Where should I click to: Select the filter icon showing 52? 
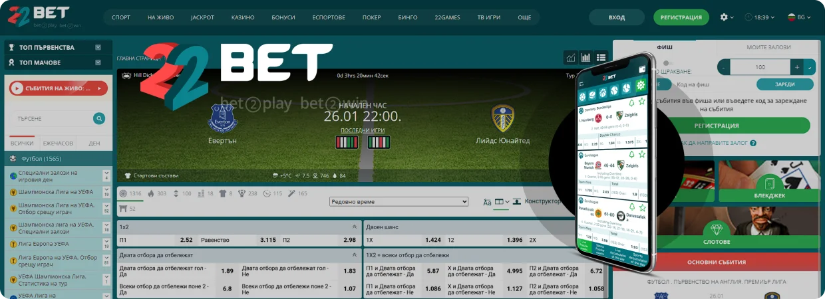pos(122,209)
